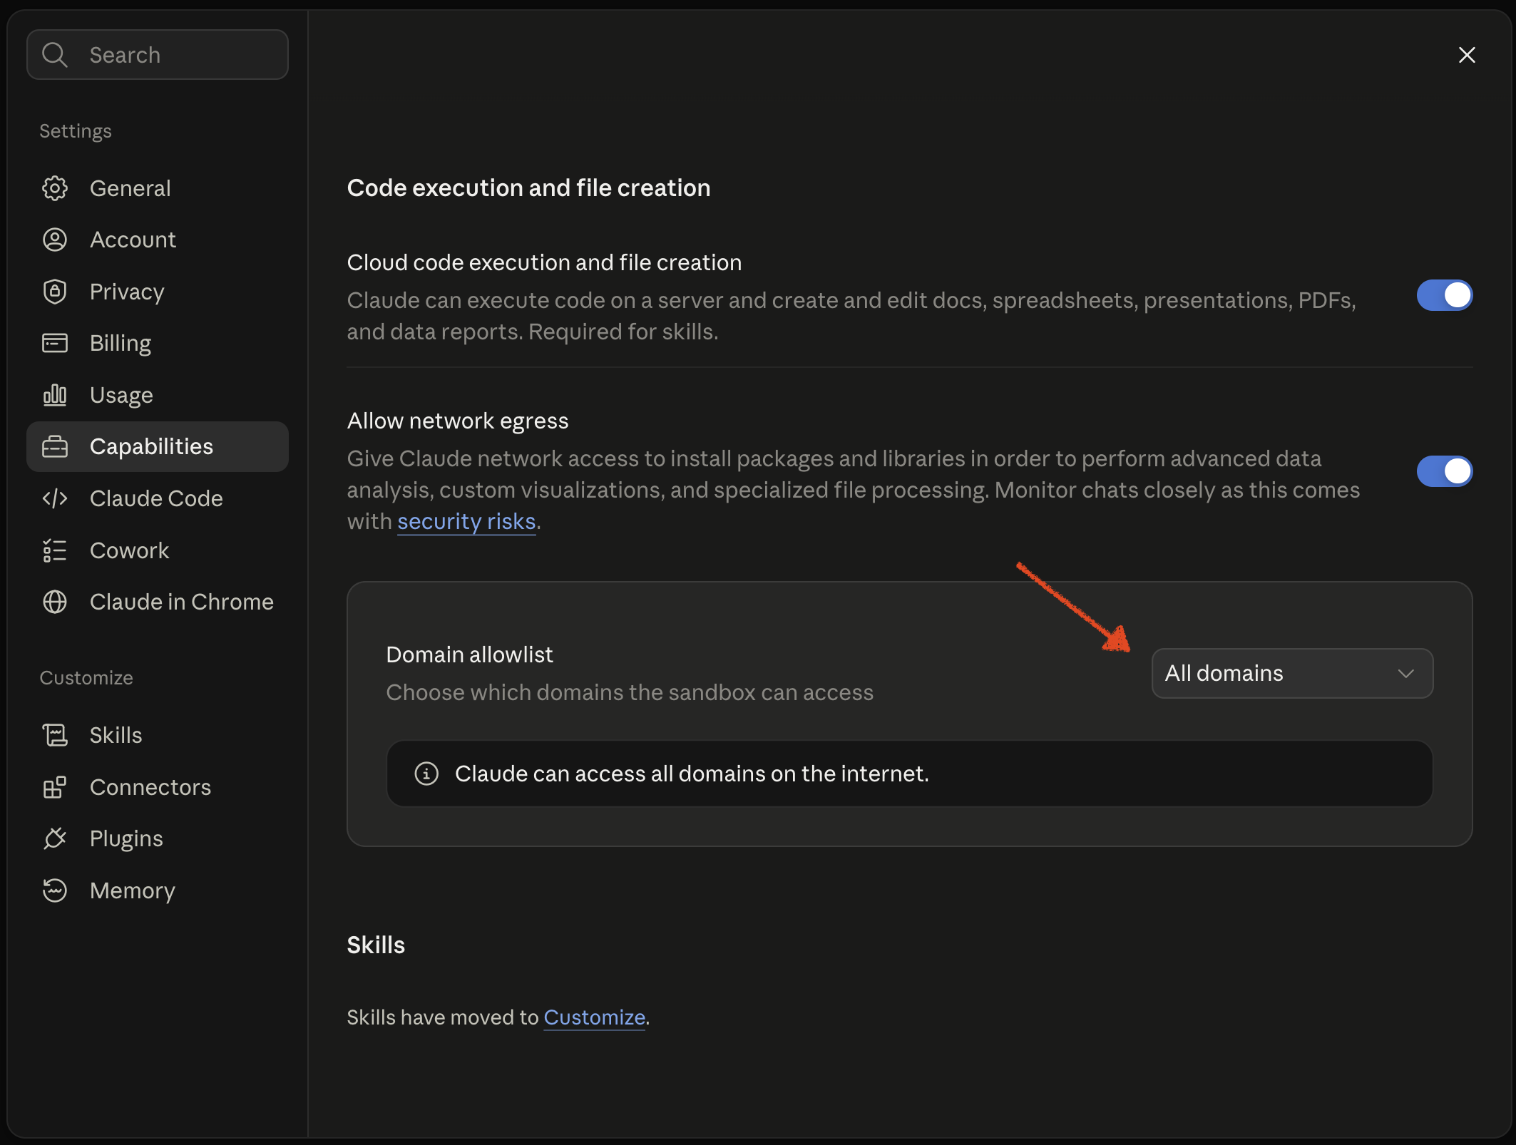The width and height of the screenshot is (1516, 1145).
Task: Select the Capabilities menu item
Action: pyautogui.click(x=158, y=446)
